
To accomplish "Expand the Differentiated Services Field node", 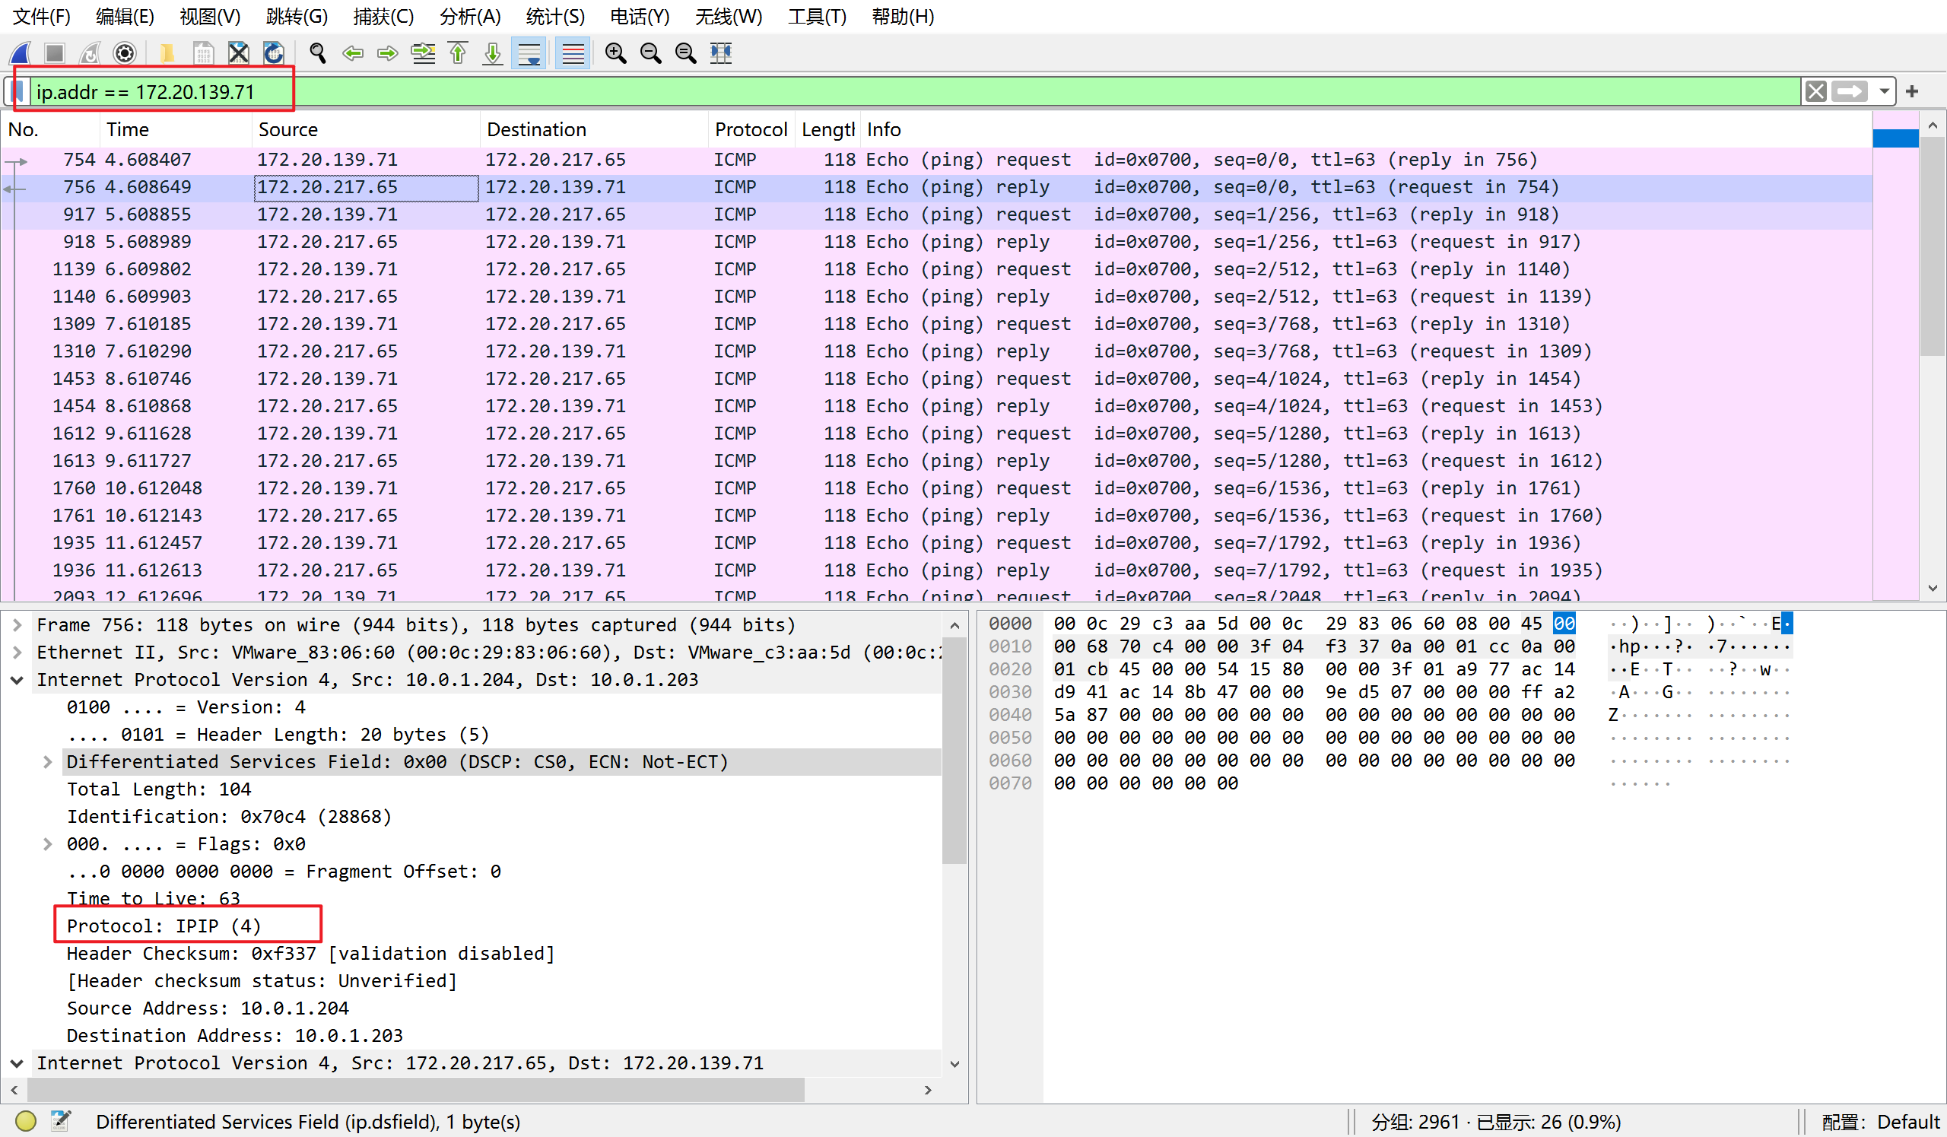I will click(47, 761).
